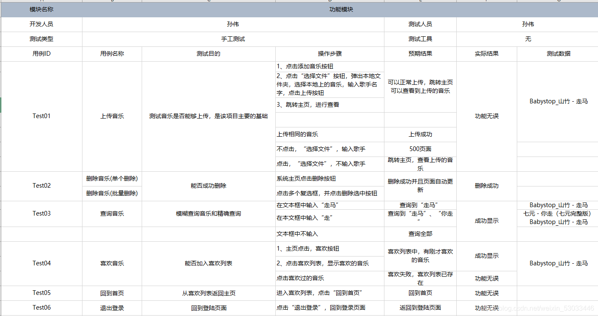
Task: Select step 1、主页点击,喜欢按钮
Action: (x=330, y=249)
